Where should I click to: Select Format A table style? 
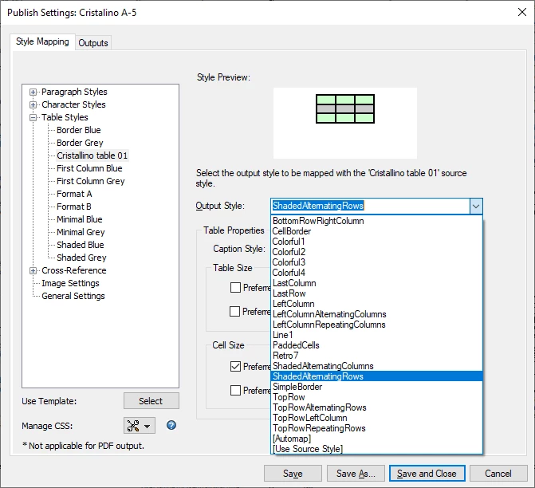tap(74, 194)
